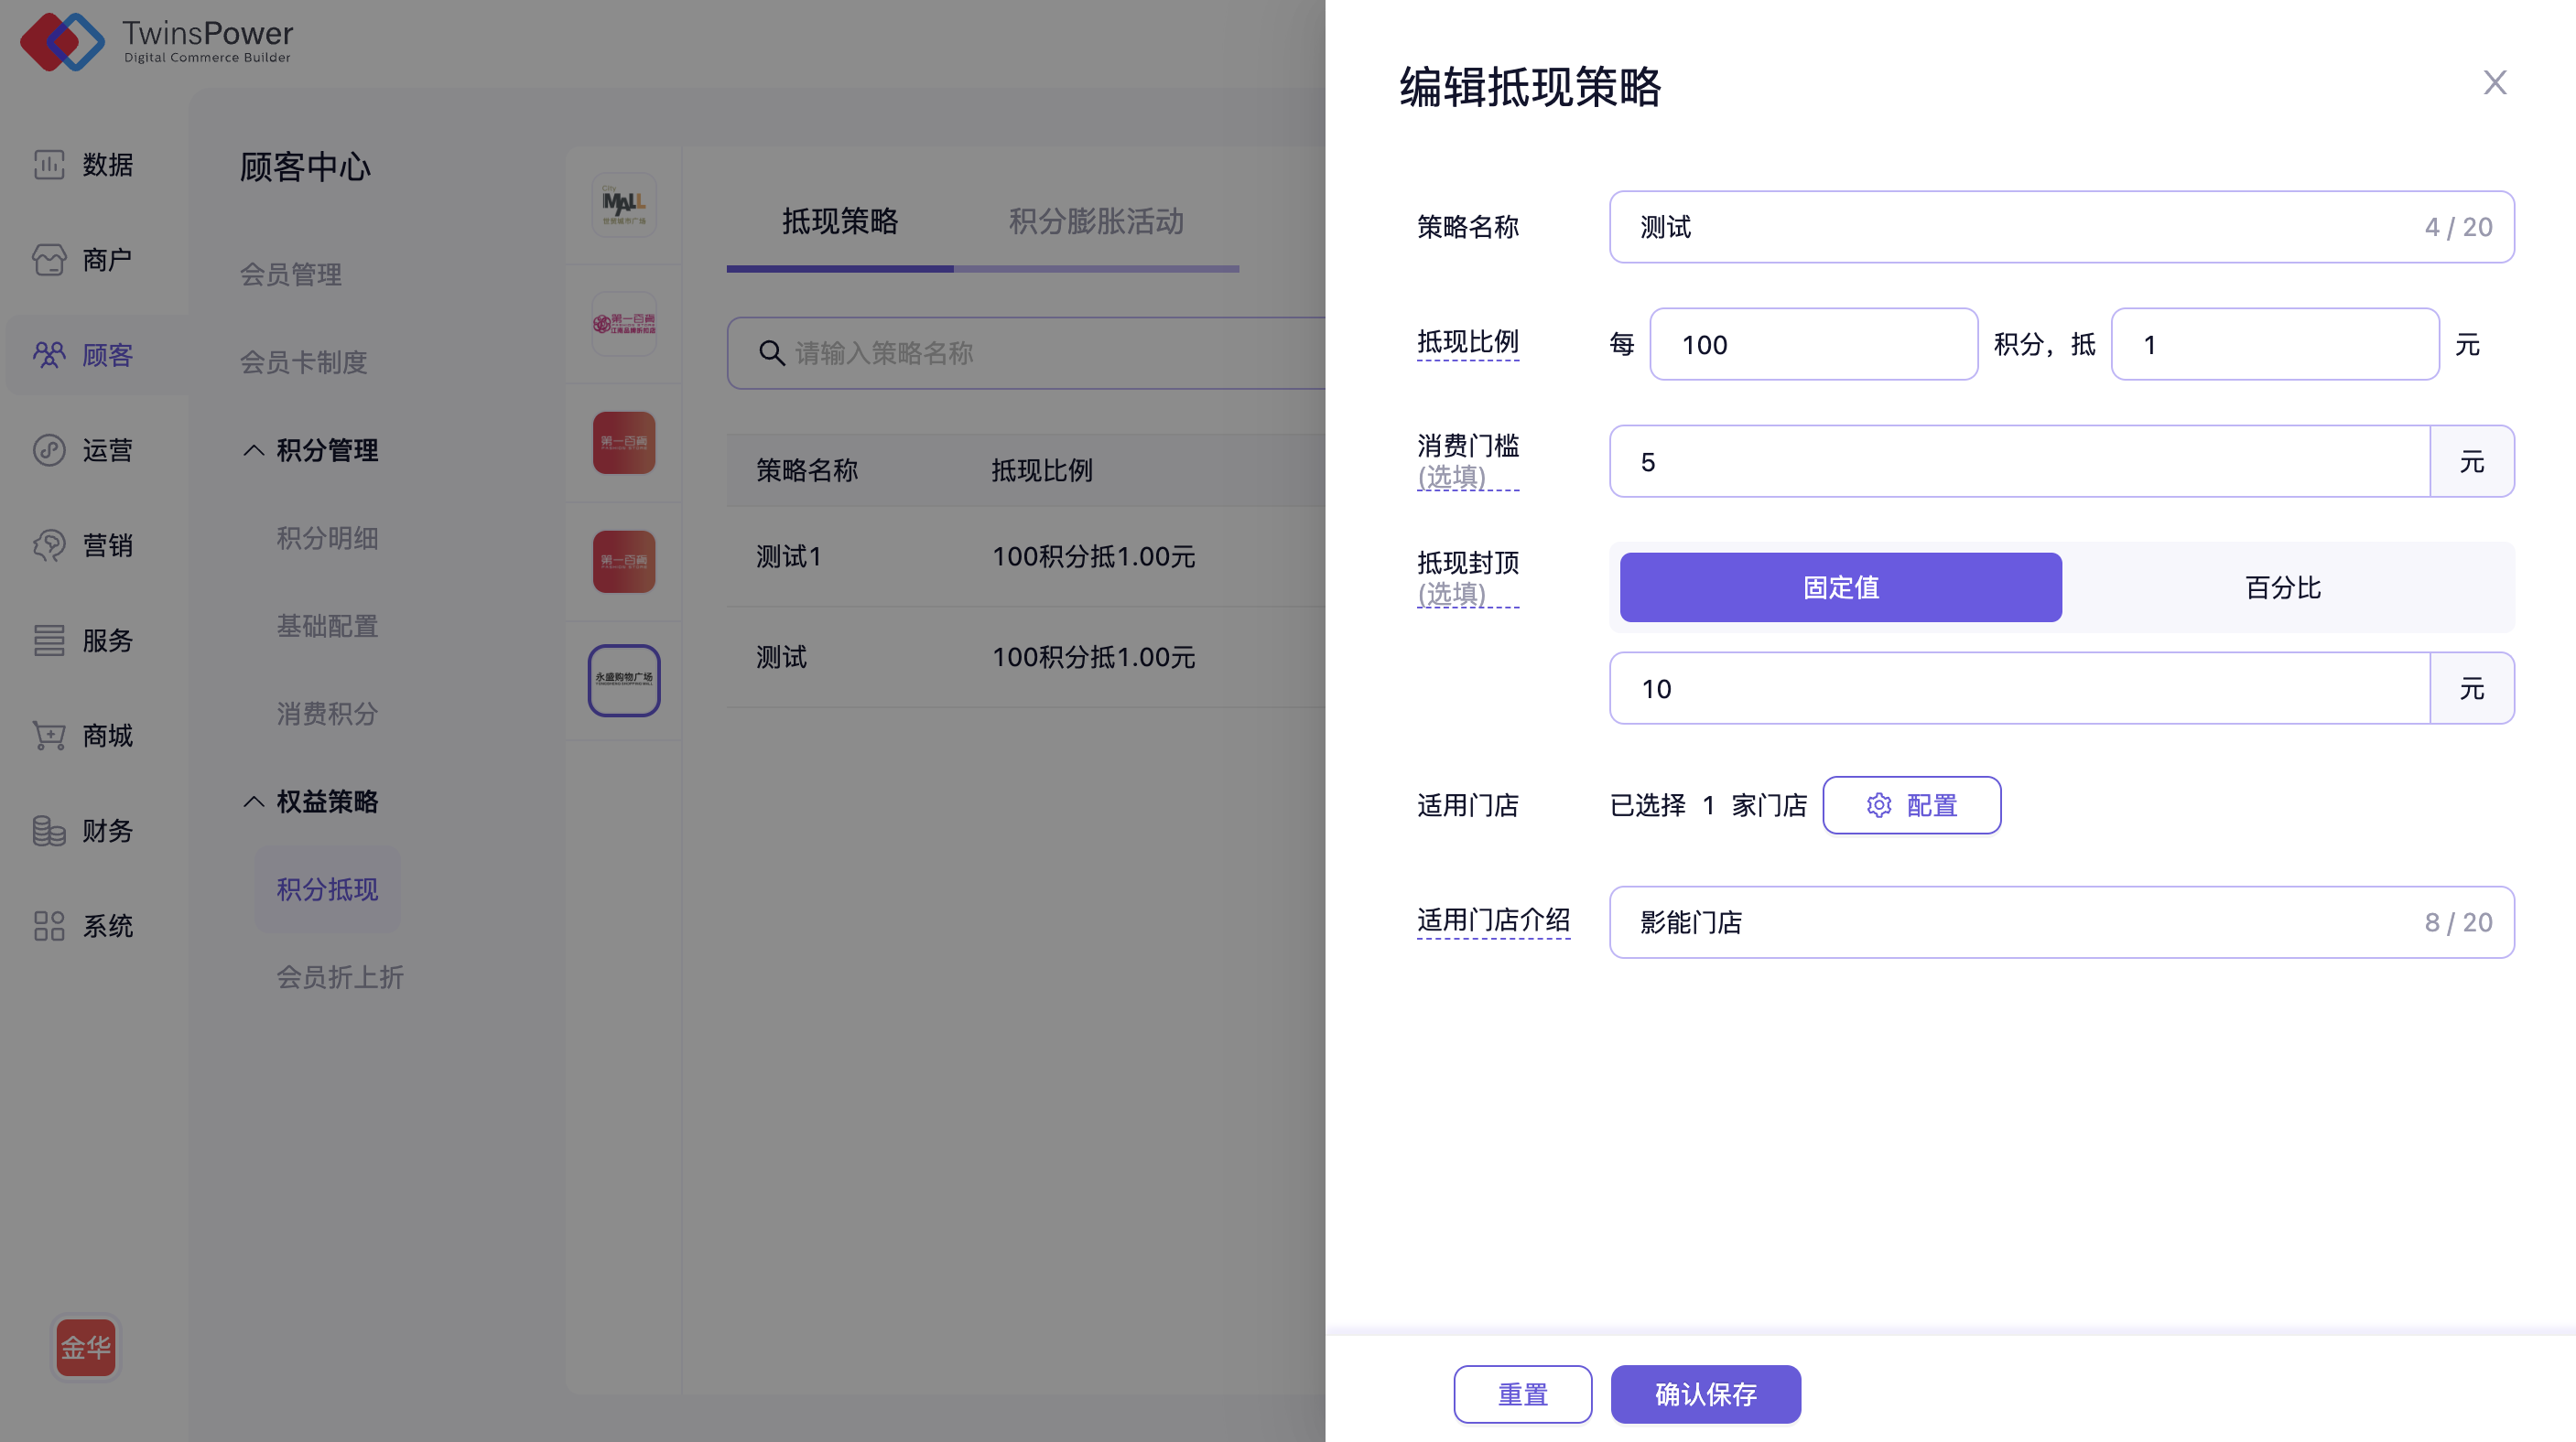2576x1442 pixels.
Task: Open the 财务 coins icon
Action: tap(48, 831)
